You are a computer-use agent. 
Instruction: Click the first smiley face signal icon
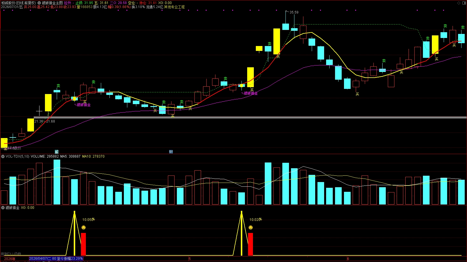(84, 227)
